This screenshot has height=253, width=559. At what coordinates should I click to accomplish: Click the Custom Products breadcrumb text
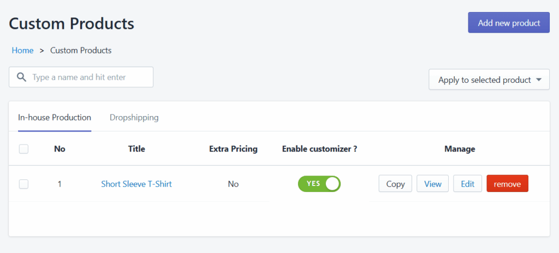click(x=81, y=51)
